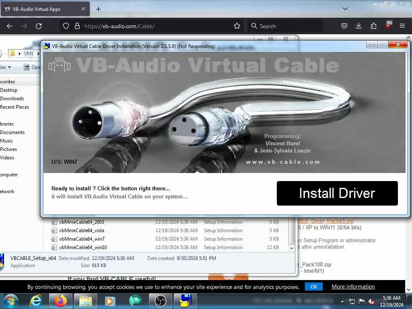The image size is (412, 309).
Task: Open Documents library in Explorer sidebar
Action: [x=12, y=132]
